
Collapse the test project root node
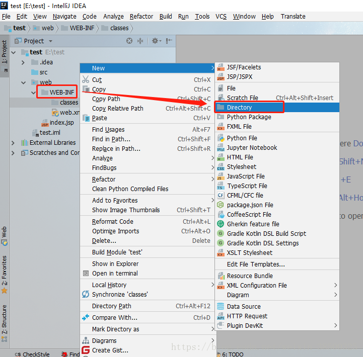(x=14, y=52)
